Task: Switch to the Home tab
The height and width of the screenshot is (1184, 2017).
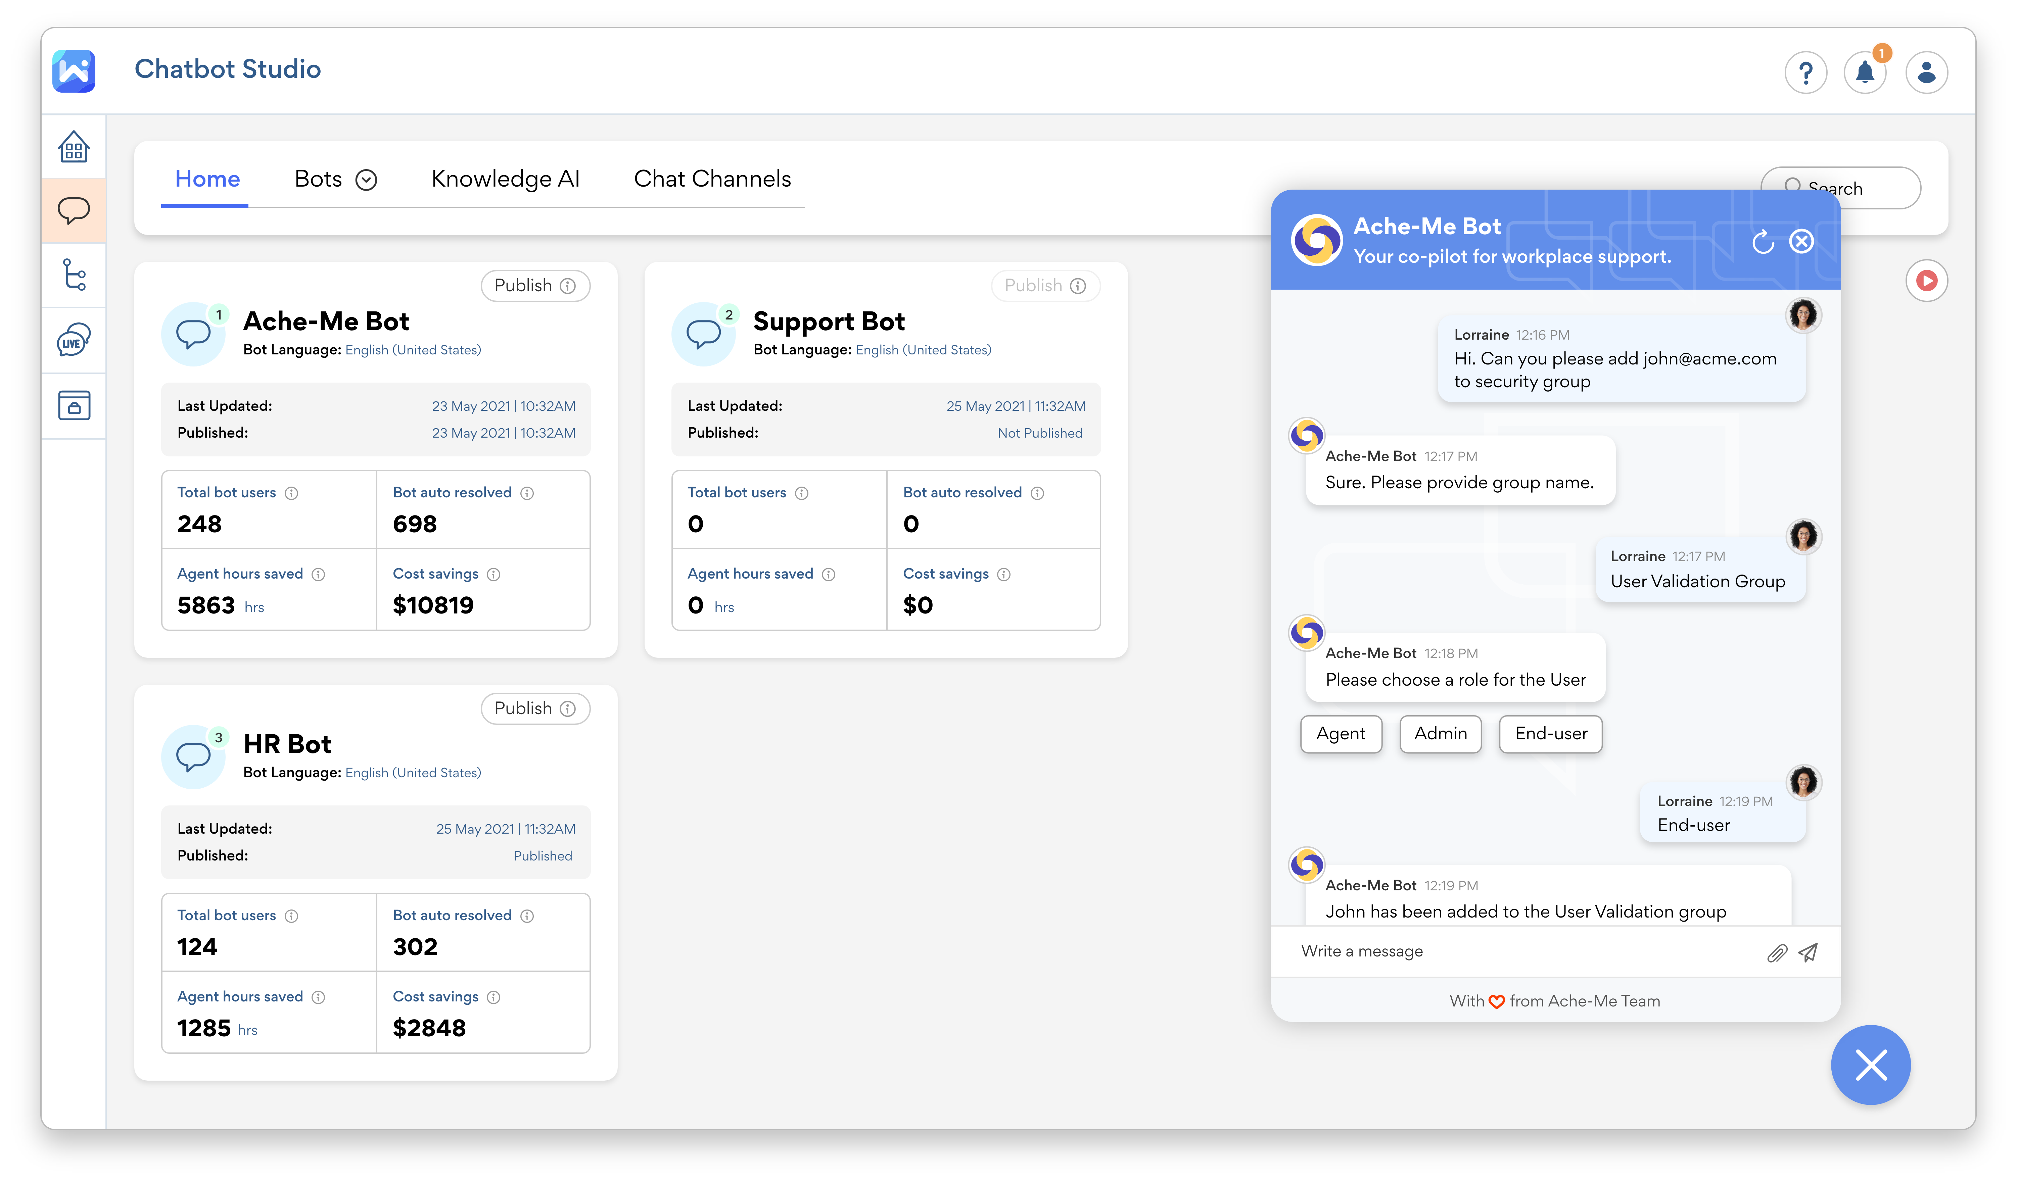Action: point(207,179)
